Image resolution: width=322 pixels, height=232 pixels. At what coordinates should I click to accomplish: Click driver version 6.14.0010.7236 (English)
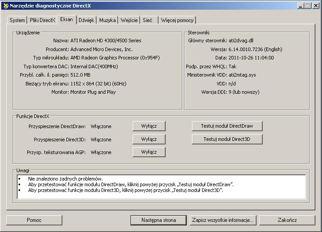coord(256,49)
